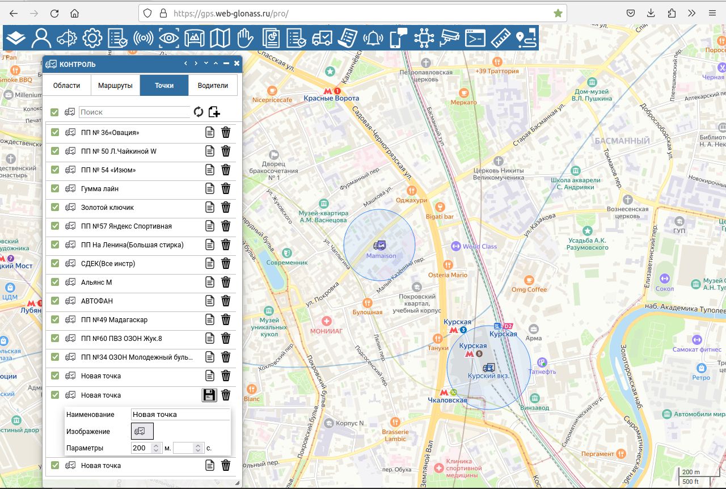Open Firefox tabs overflow chevrons
726x489 pixels.
(692, 13)
